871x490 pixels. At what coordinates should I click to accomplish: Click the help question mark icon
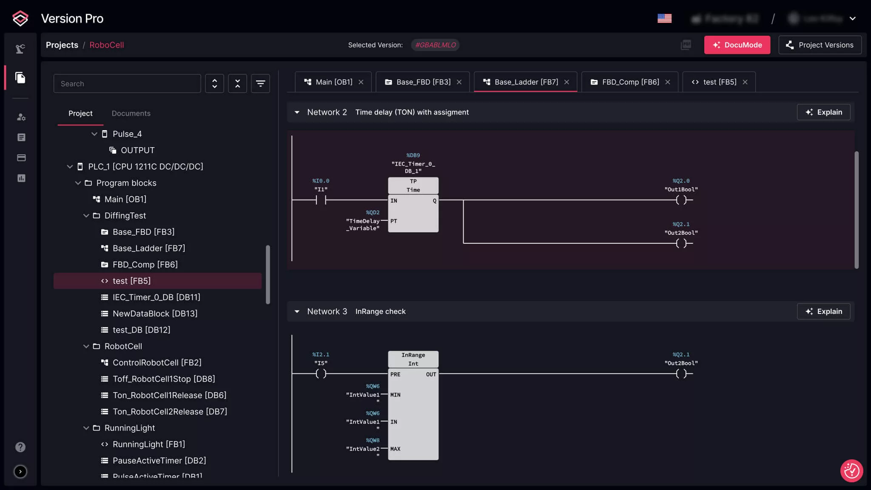point(20,447)
